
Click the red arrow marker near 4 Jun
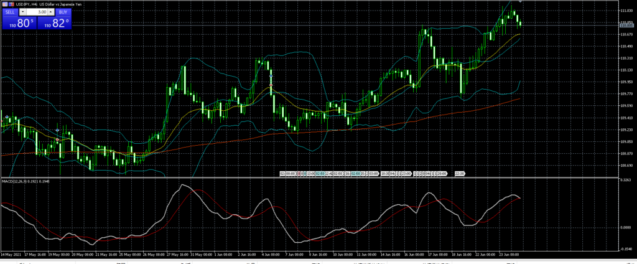click(271, 85)
